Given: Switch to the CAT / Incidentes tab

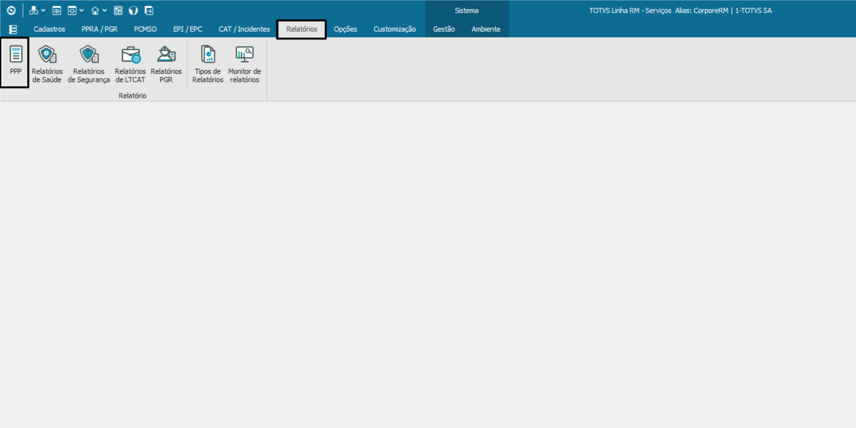Looking at the screenshot, I should pos(244,29).
